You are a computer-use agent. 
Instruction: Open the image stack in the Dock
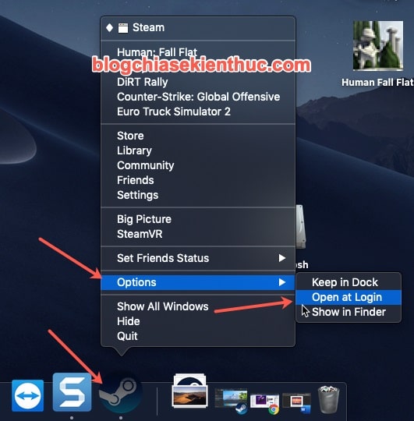pyautogui.click(x=190, y=391)
